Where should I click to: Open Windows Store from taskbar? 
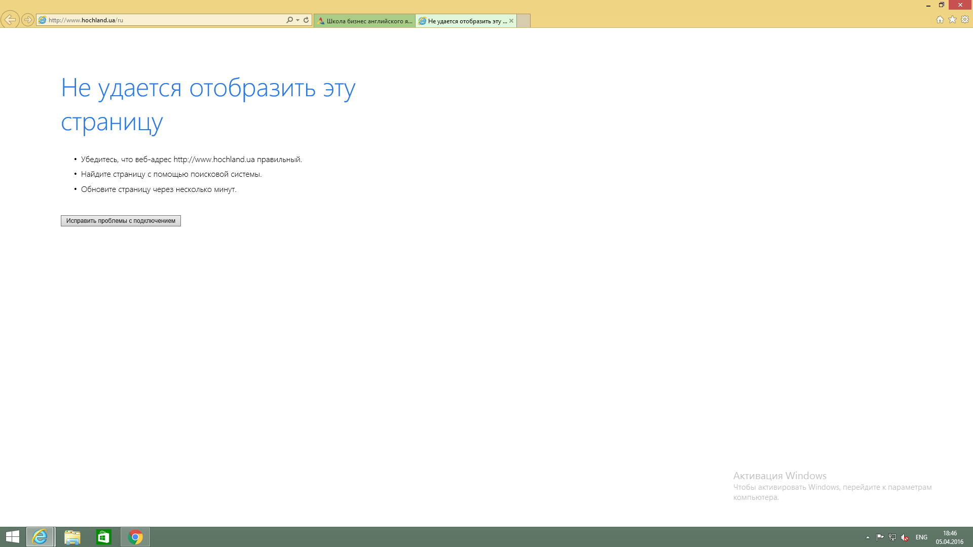(104, 537)
